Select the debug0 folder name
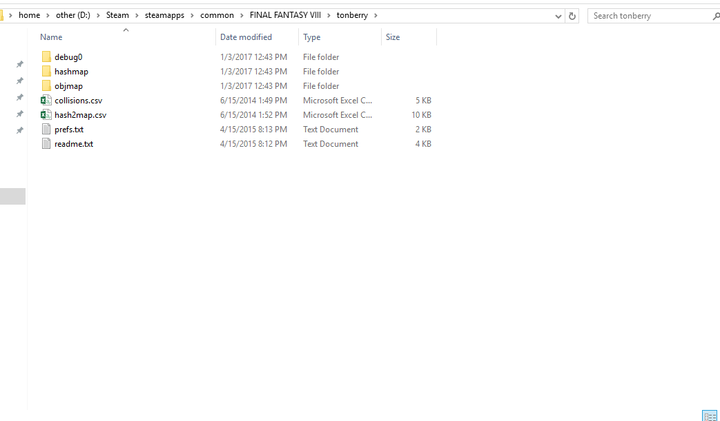The width and height of the screenshot is (720, 421). coord(68,57)
